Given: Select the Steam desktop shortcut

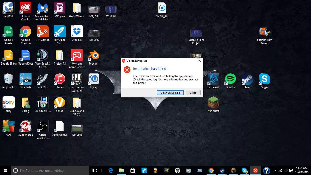Looking at the screenshot, I should click(x=248, y=81).
